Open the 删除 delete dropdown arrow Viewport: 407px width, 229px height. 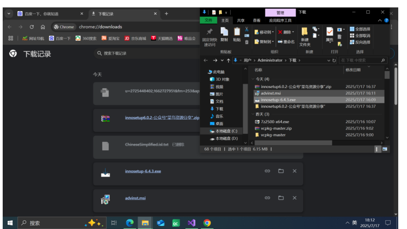(292, 32)
